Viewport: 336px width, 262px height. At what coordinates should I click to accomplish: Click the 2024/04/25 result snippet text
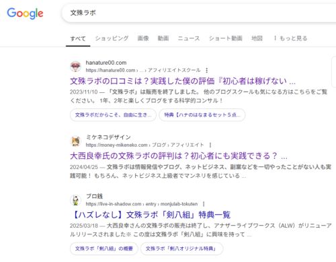click(200, 171)
